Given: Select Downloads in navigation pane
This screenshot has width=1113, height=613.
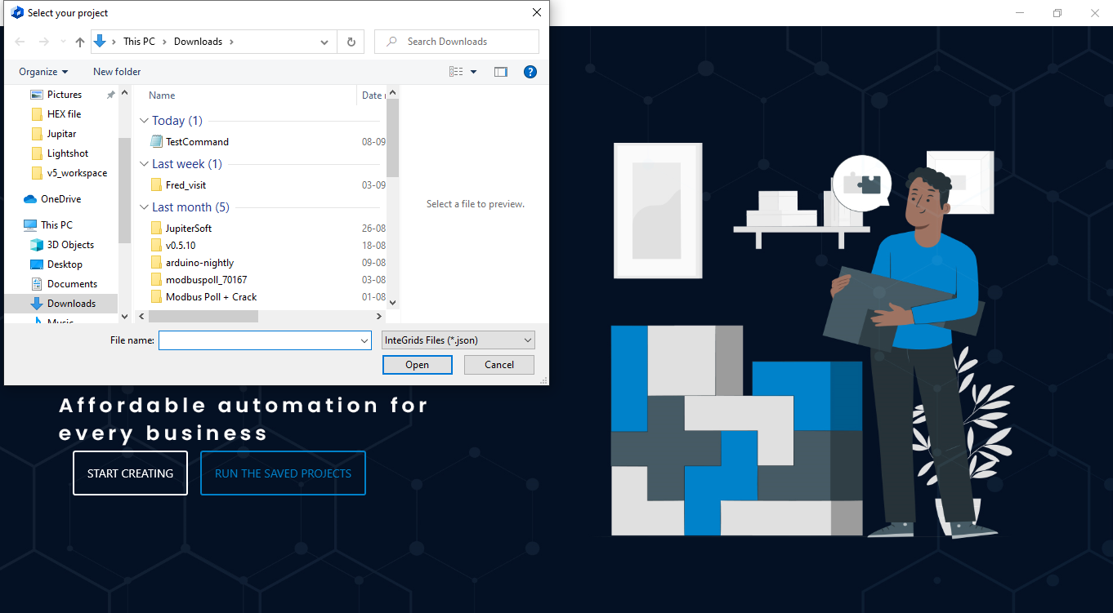Looking at the screenshot, I should 71,304.
